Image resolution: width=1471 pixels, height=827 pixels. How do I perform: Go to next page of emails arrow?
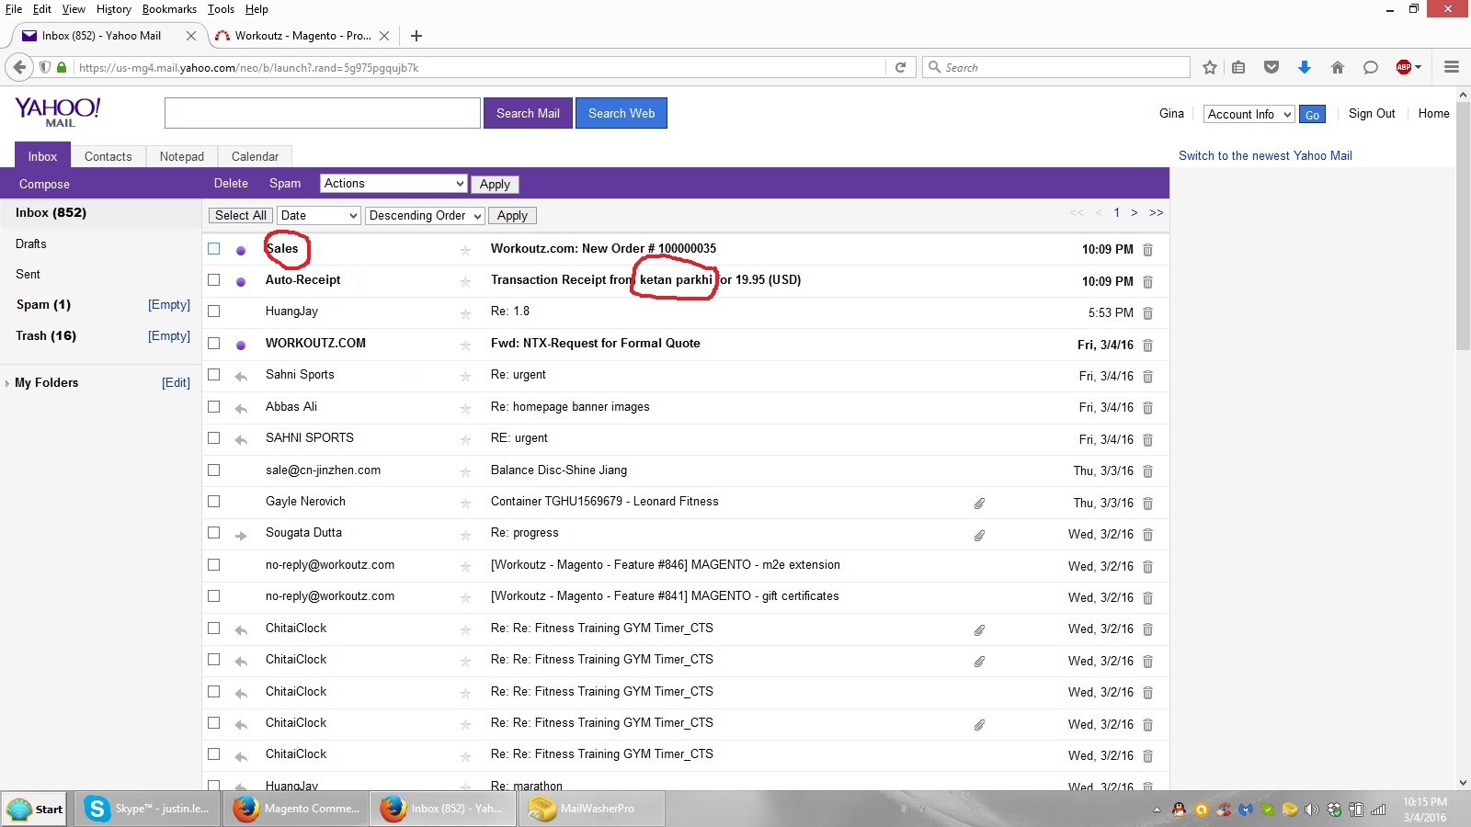pyautogui.click(x=1135, y=213)
